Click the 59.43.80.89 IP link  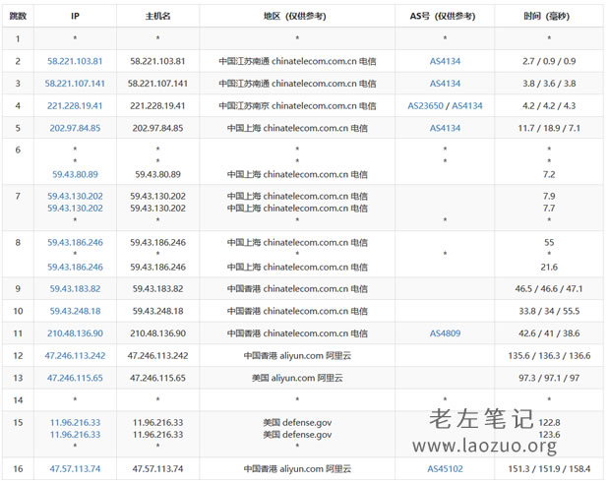coord(75,174)
